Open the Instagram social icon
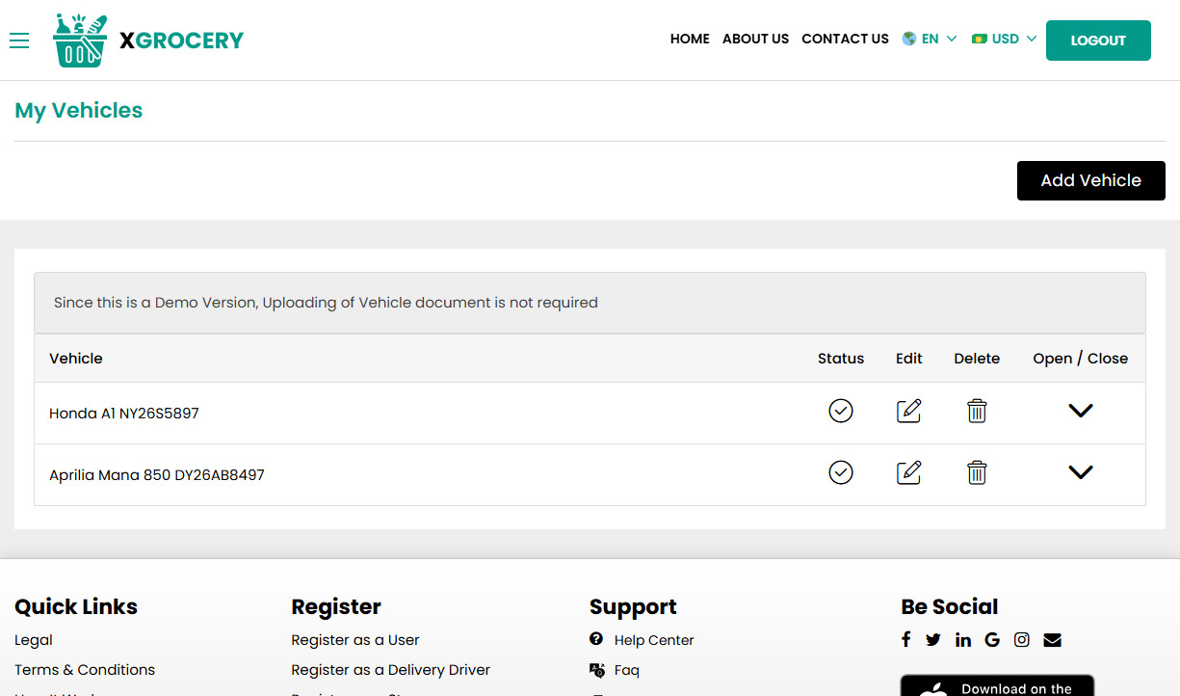This screenshot has height=696, width=1180. pos(1022,640)
